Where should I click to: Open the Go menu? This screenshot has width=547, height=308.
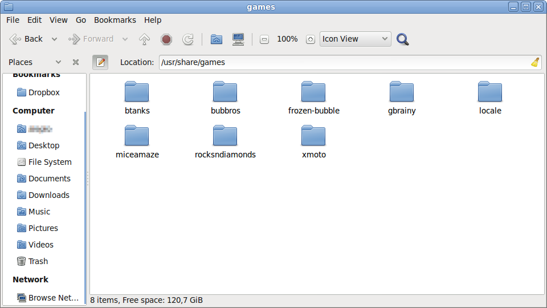point(81,20)
